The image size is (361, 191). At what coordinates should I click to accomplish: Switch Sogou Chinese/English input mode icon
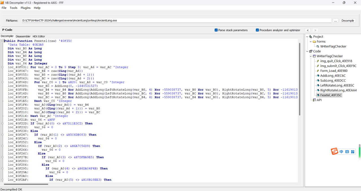tap(341, 152)
